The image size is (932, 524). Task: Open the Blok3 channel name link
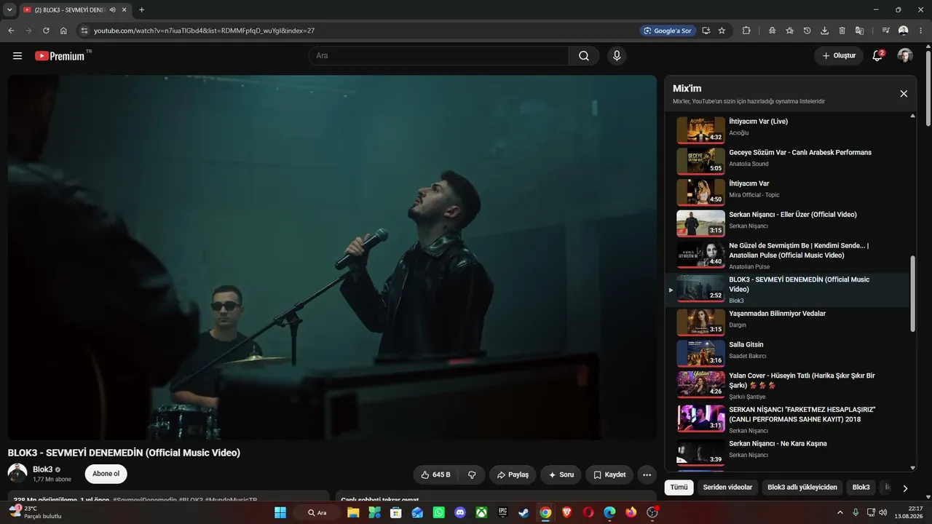click(43, 469)
